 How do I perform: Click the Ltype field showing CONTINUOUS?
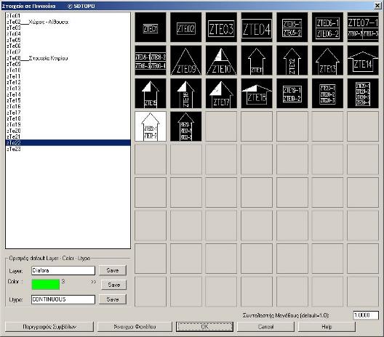[x=63, y=299]
